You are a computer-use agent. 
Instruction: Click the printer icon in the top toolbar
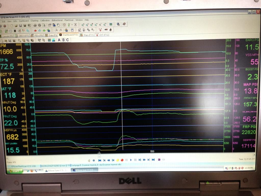click(x=35, y=25)
